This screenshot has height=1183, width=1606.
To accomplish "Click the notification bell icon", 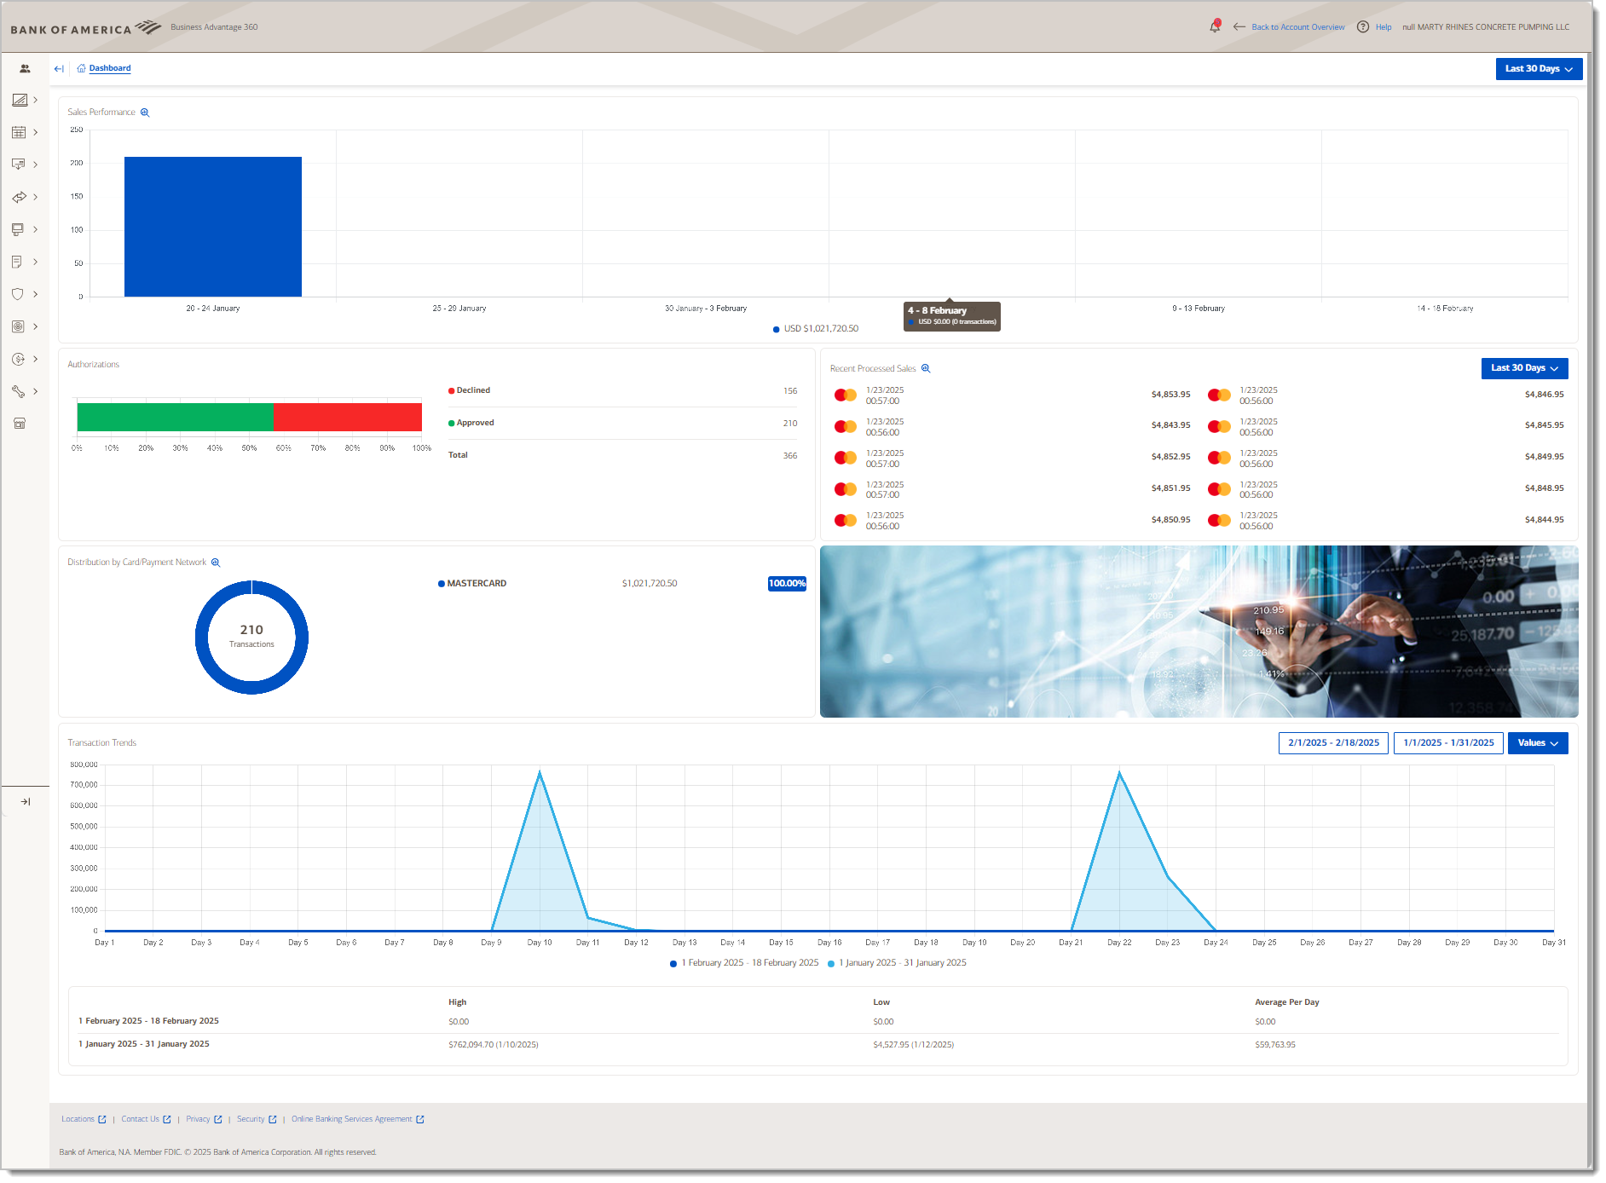I will click(1215, 26).
